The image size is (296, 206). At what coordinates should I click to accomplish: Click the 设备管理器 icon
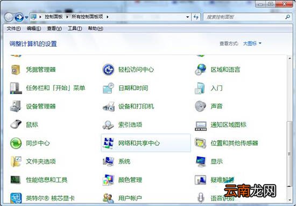[16, 106]
